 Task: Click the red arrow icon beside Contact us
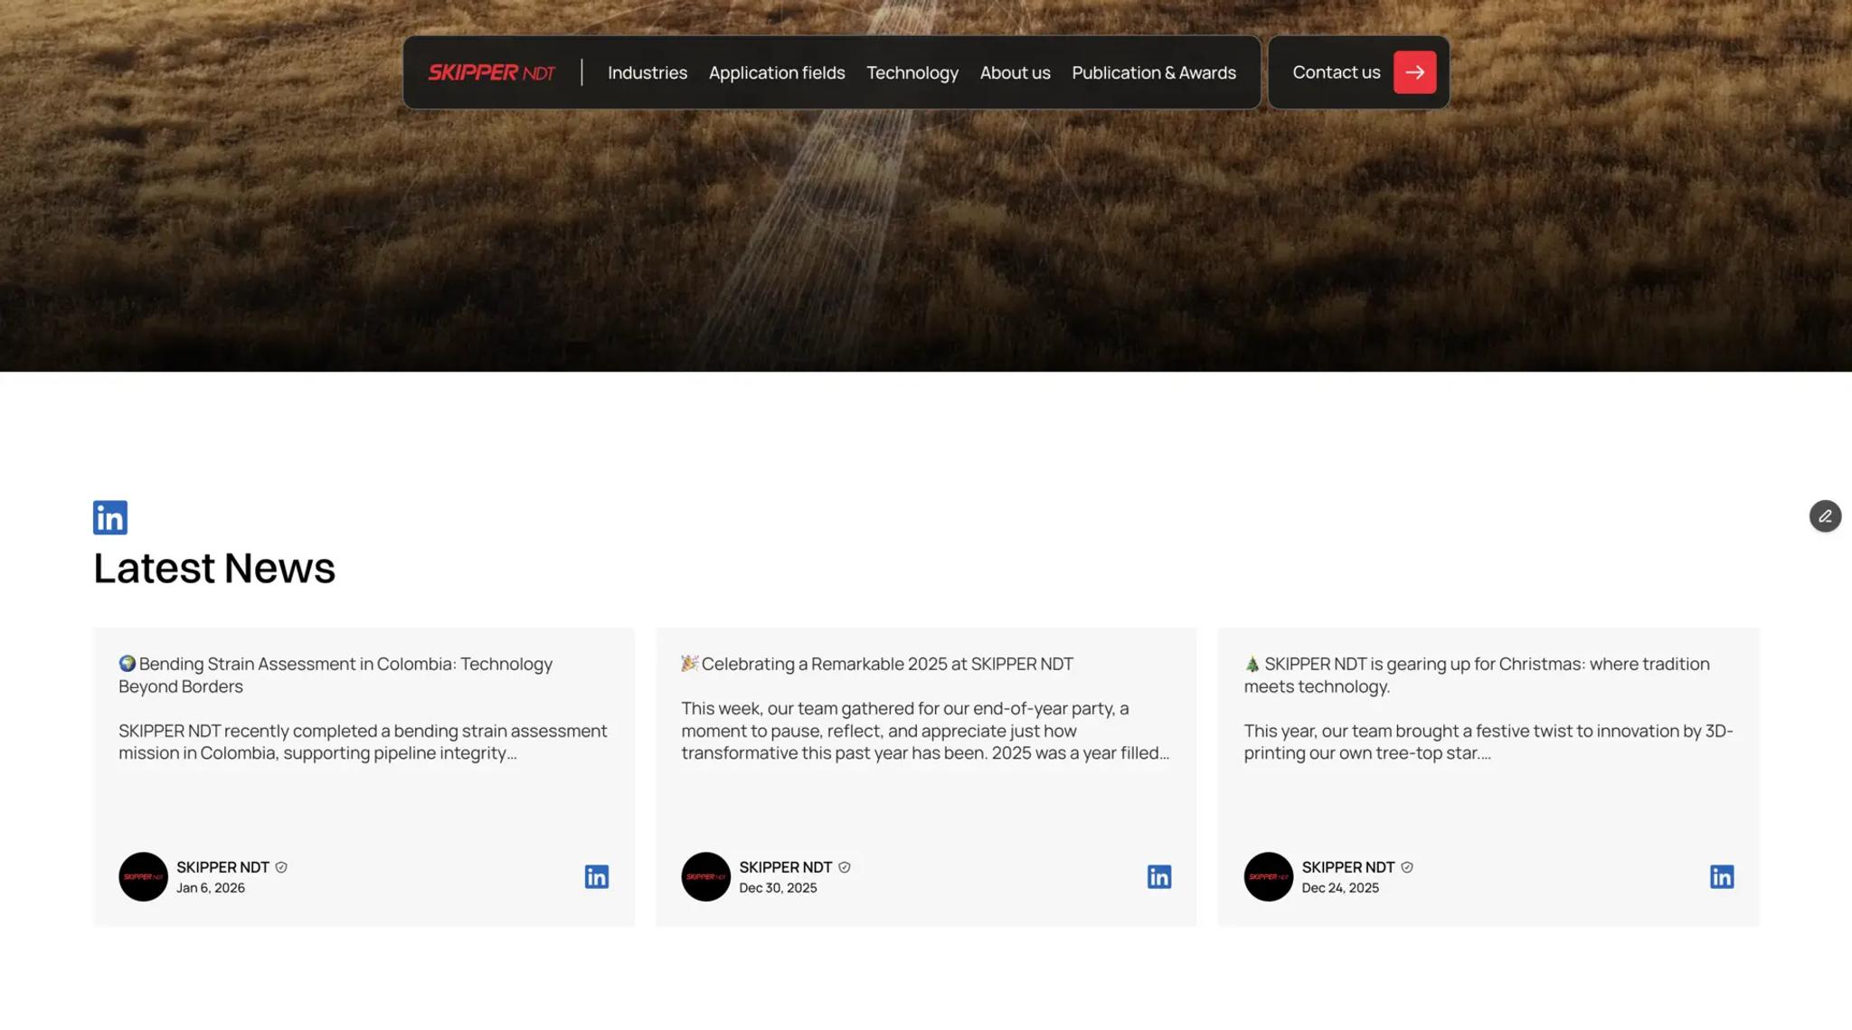coord(1414,72)
